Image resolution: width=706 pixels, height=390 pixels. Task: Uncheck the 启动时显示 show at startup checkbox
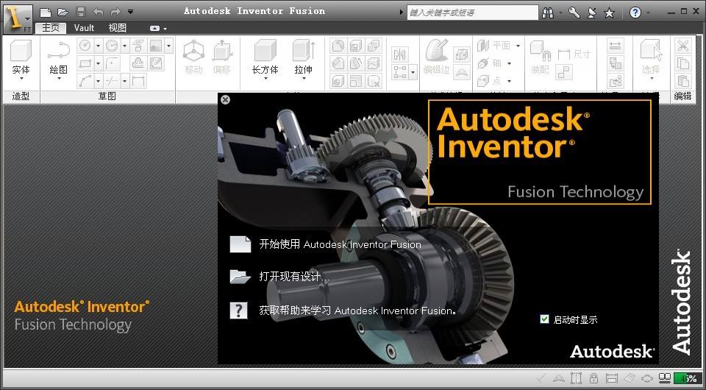[544, 319]
